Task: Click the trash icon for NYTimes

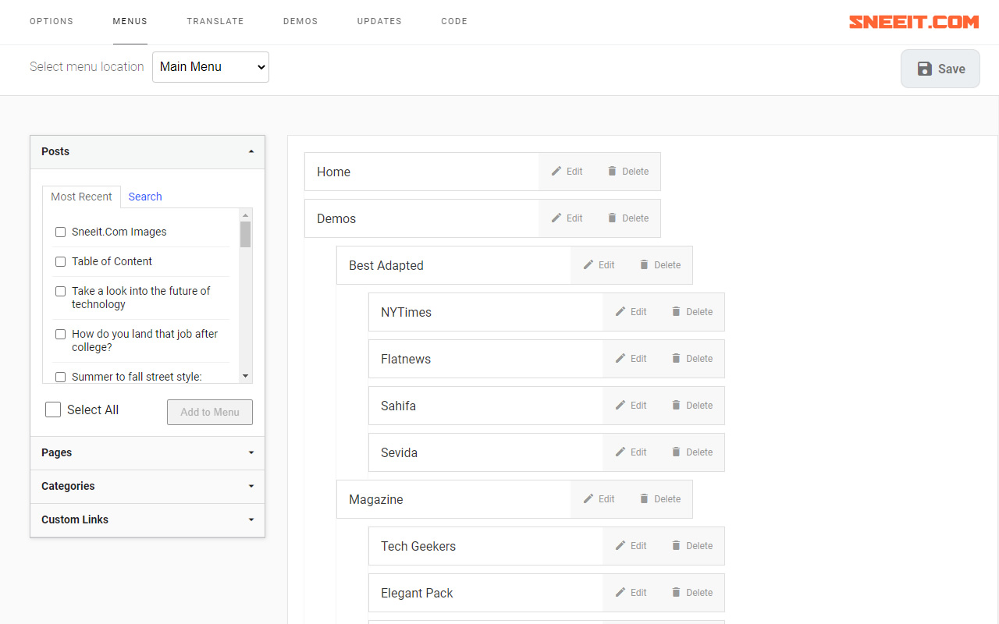Action: (676, 312)
